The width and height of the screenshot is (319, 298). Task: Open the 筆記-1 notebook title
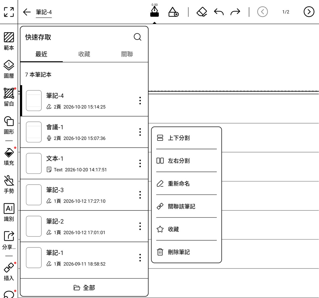[55, 253]
